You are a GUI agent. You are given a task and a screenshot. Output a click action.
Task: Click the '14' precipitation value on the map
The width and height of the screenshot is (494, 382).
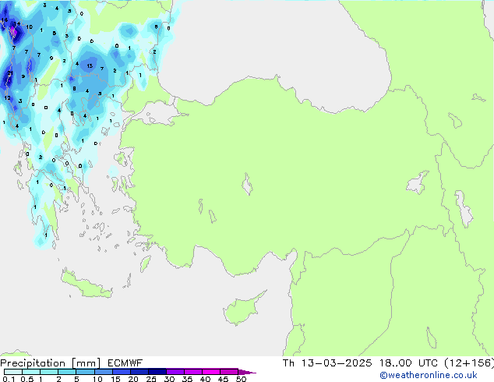(x=17, y=23)
